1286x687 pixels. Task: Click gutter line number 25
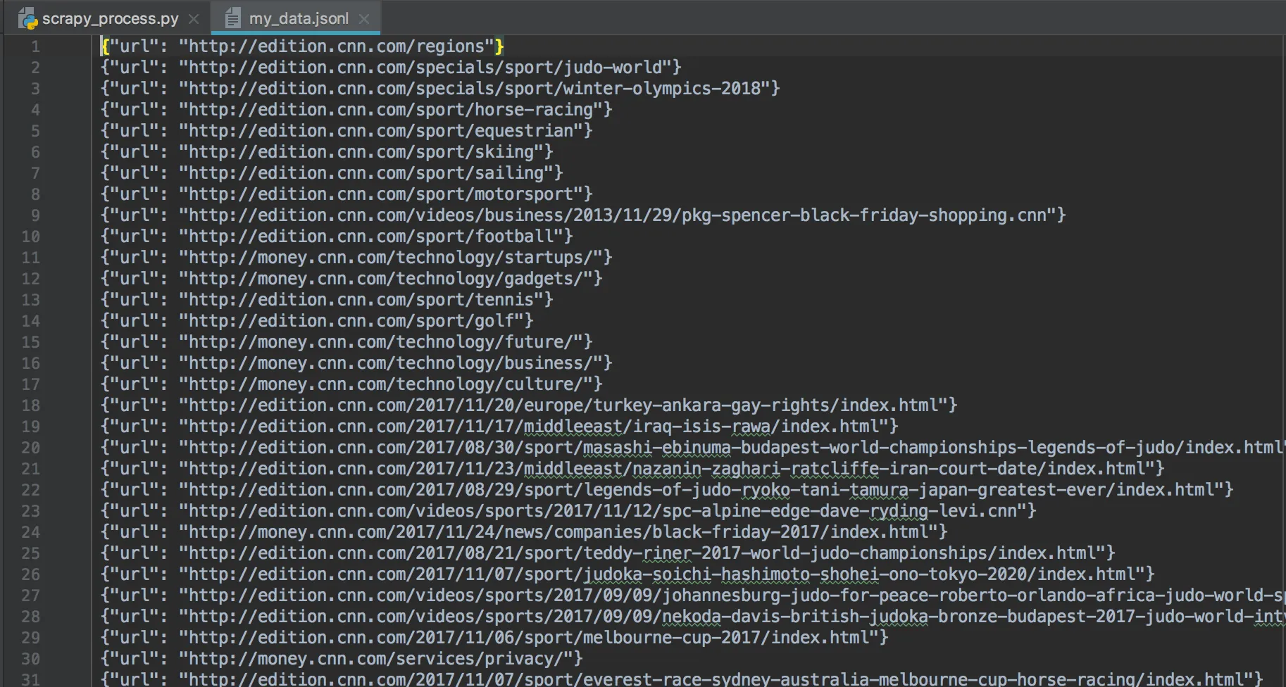pyautogui.click(x=30, y=553)
